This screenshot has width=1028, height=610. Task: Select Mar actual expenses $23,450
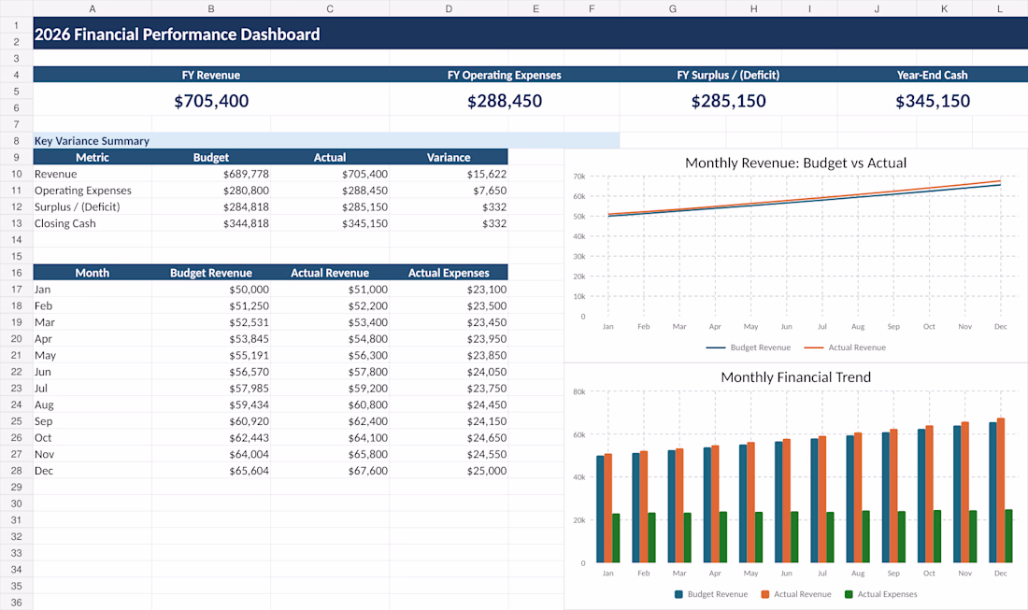pos(449,321)
